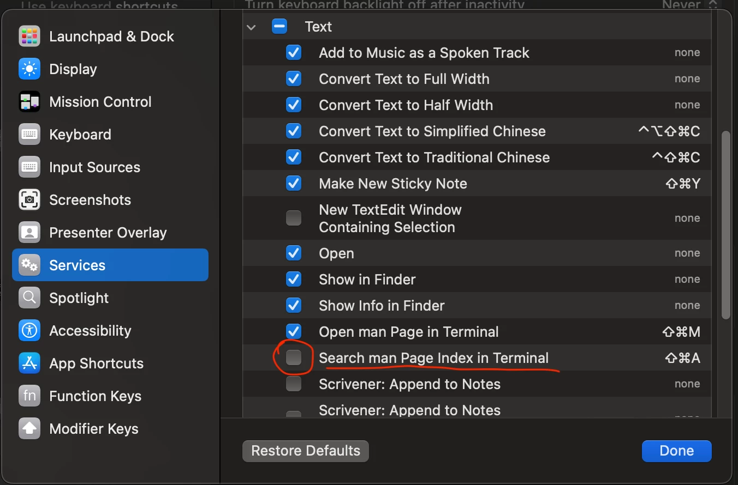
Task: Click the Spotlight magnifier icon
Action: (29, 298)
